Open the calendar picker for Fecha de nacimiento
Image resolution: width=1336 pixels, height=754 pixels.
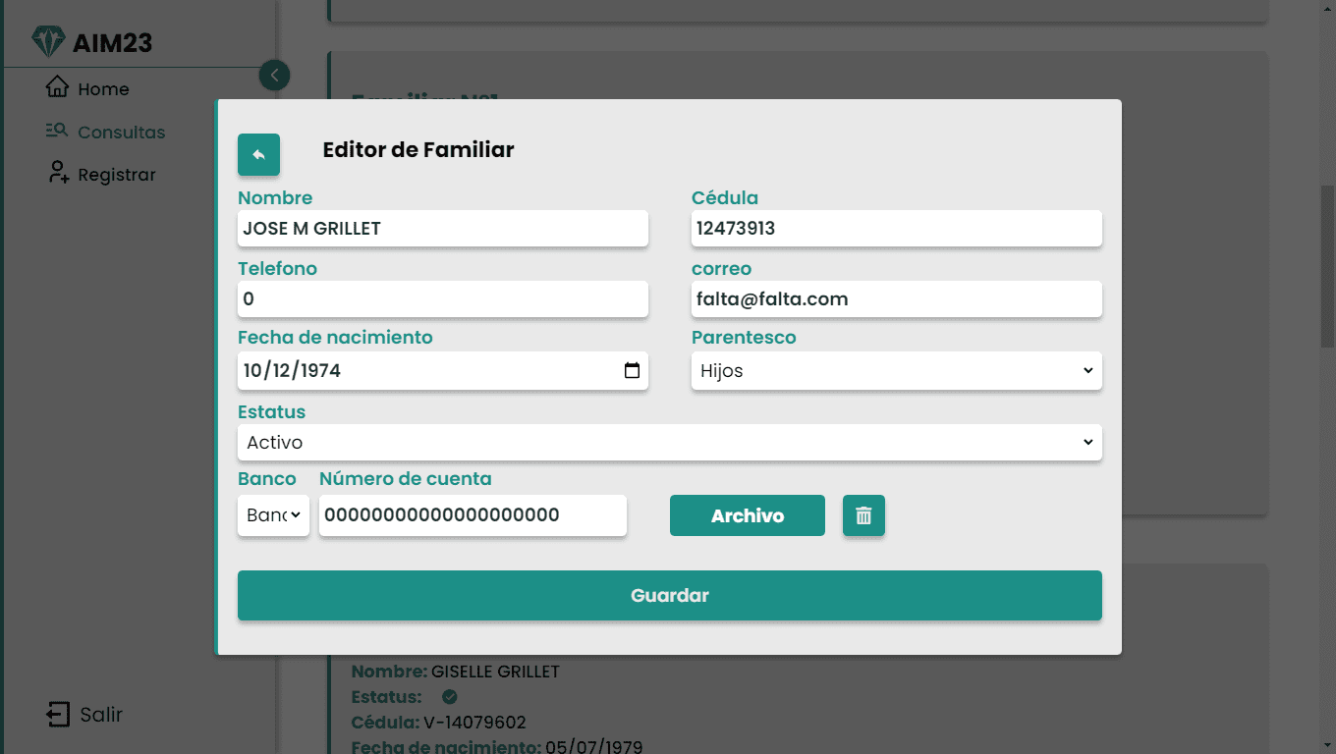tap(633, 370)
